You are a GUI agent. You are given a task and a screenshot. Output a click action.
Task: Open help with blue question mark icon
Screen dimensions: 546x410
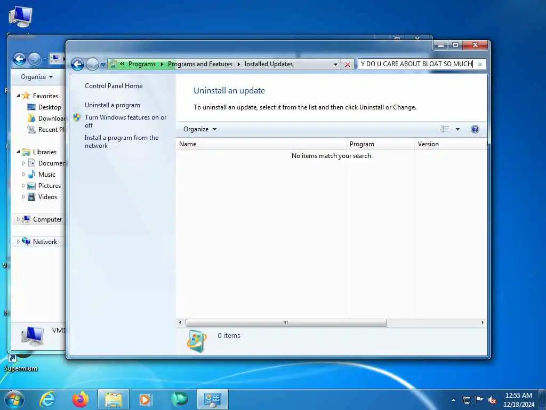click(475, 129)
